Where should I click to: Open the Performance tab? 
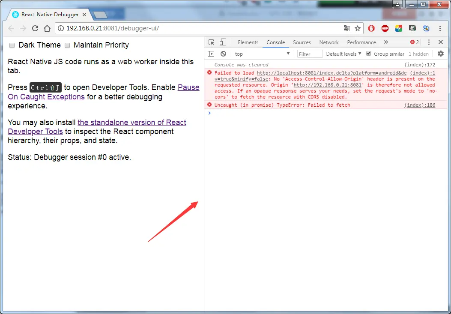tap(361, 42)
